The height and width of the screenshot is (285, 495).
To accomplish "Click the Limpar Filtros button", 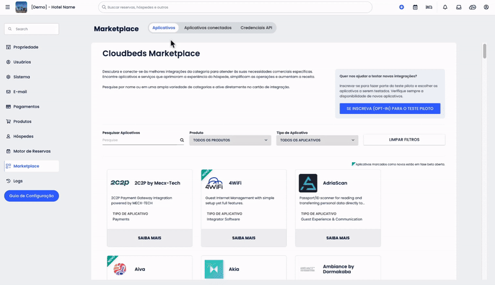I will pyautogui.click(x=404, y=139).
